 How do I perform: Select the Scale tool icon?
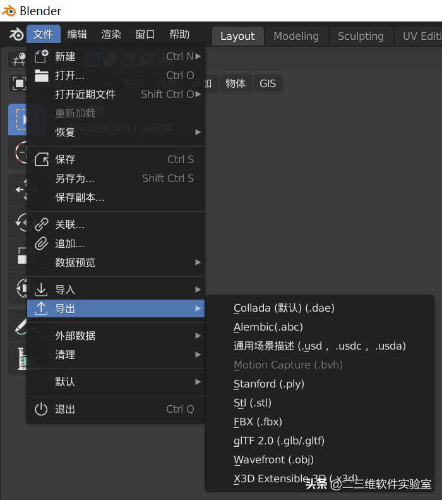click(x=22, y=255)
